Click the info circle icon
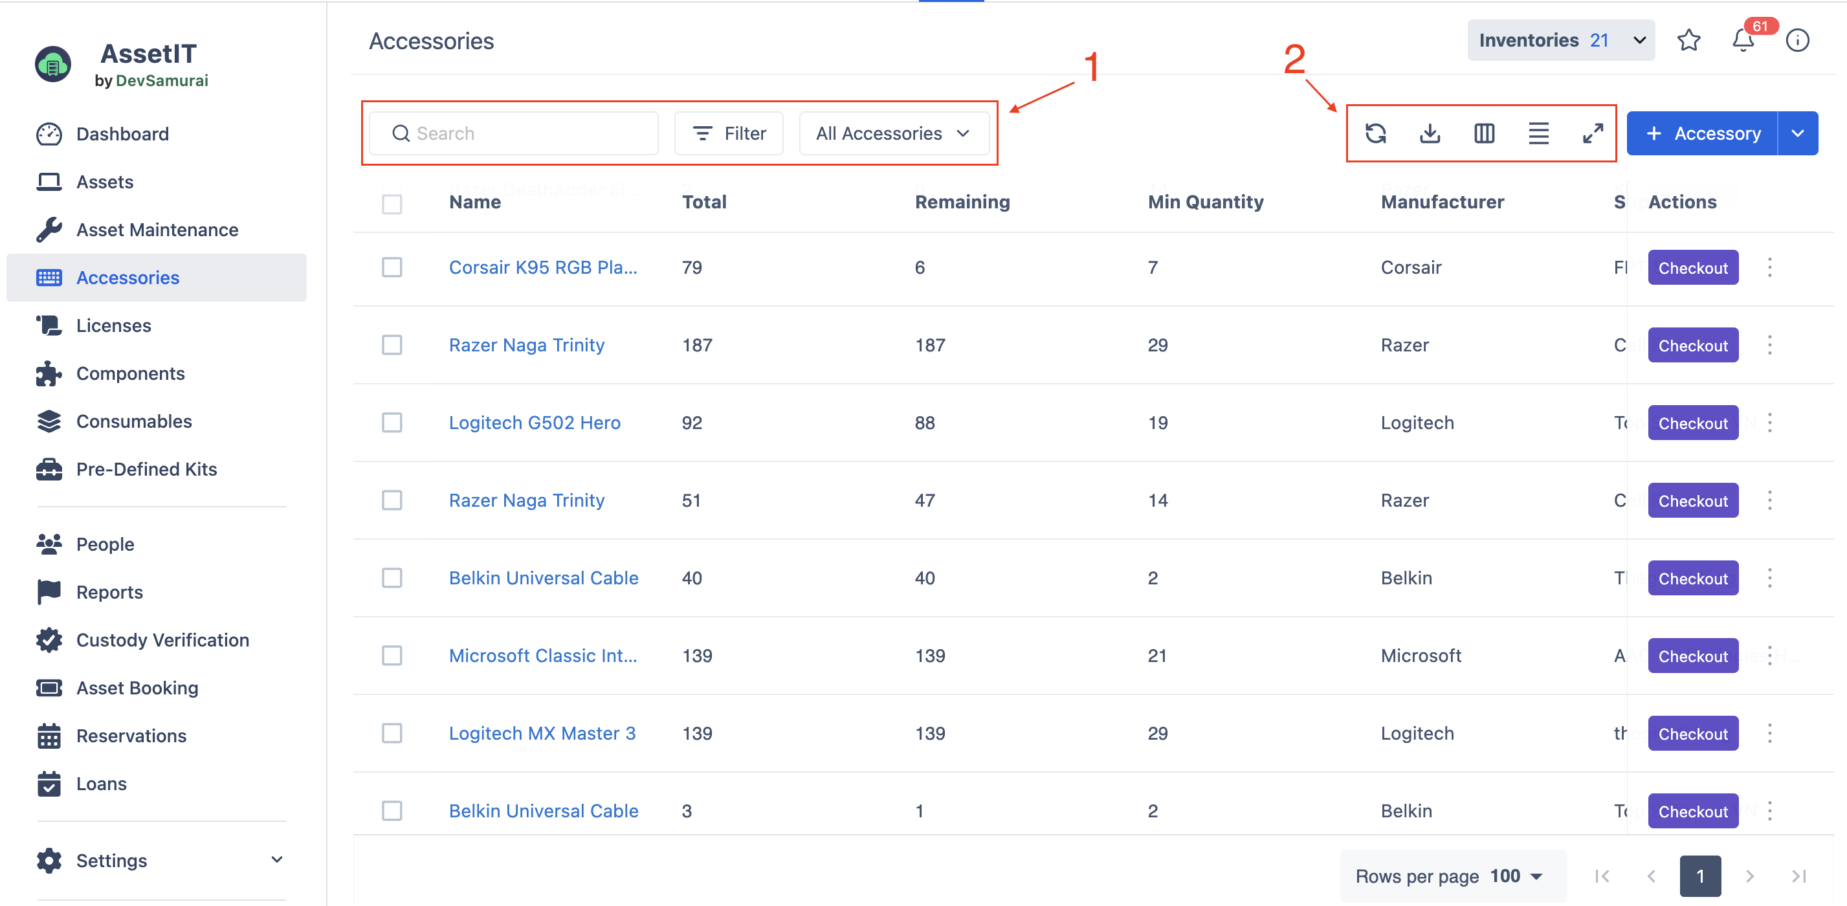The width and height of the screenshot is (1847, 906). pos(1797,40)
